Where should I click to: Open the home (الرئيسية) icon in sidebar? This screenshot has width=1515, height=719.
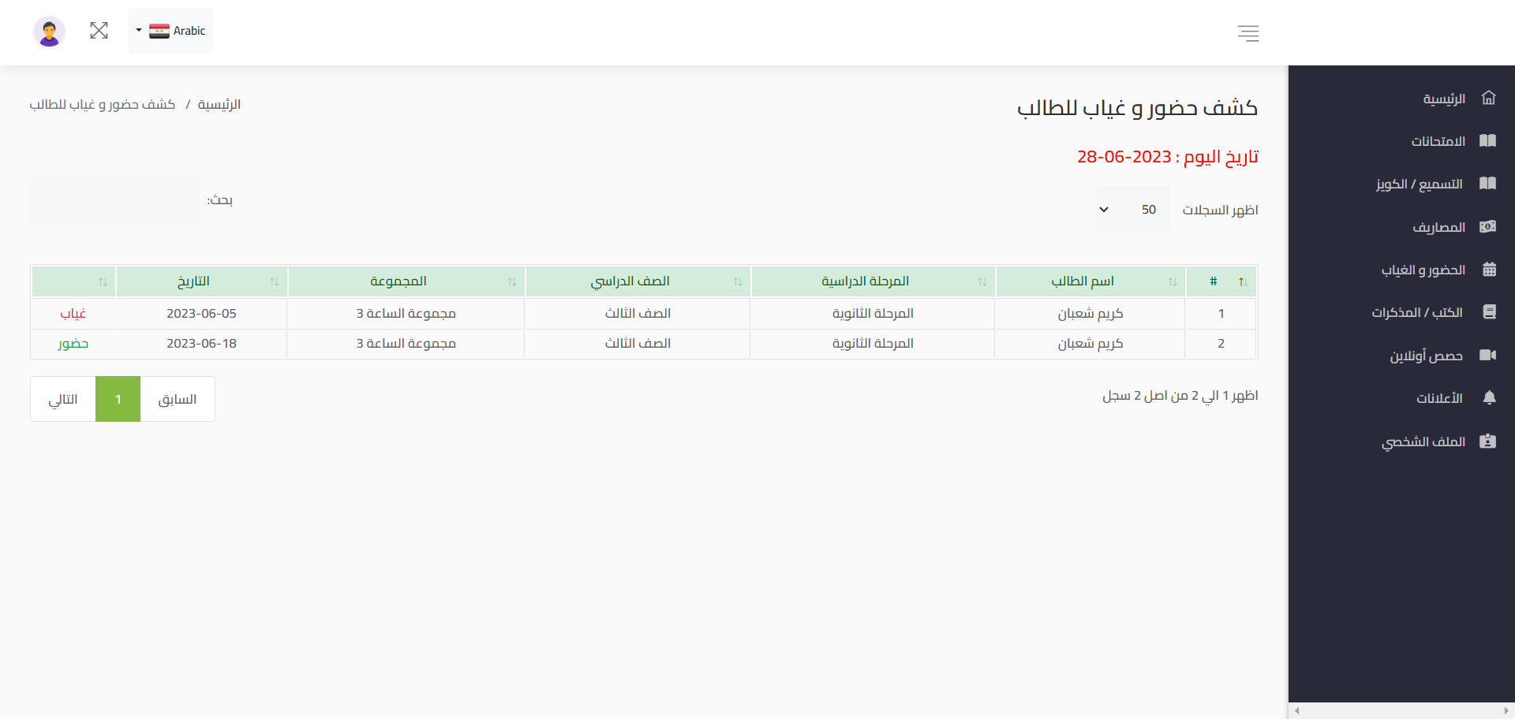1489,97
